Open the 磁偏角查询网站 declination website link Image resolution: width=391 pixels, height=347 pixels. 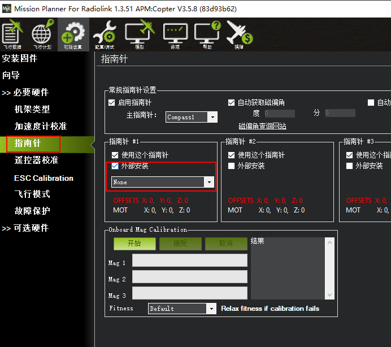click(x=262, y=126)
